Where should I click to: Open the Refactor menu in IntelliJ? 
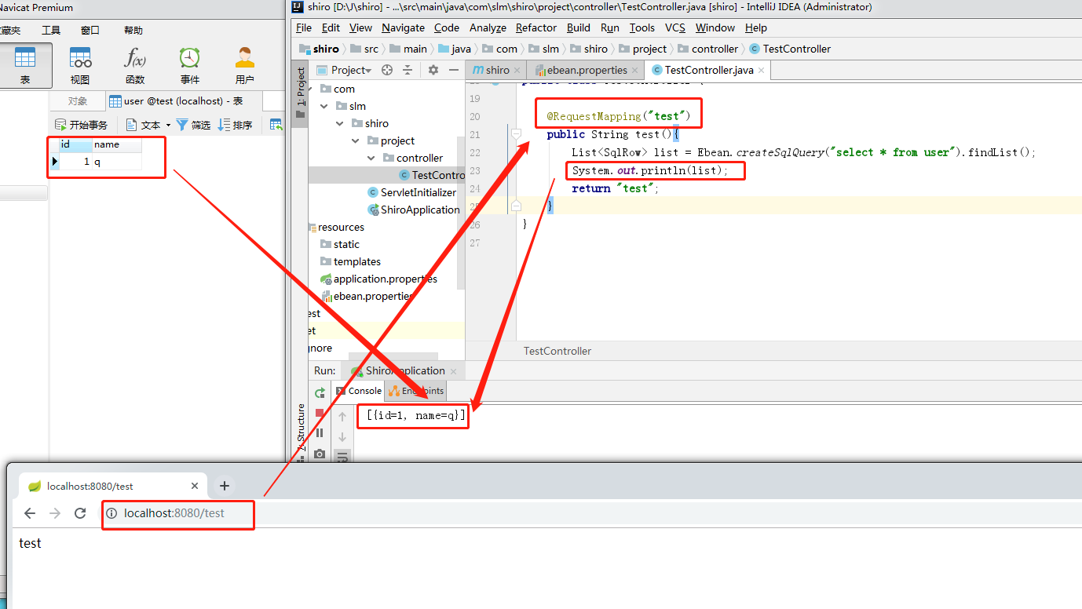(536, 27)
